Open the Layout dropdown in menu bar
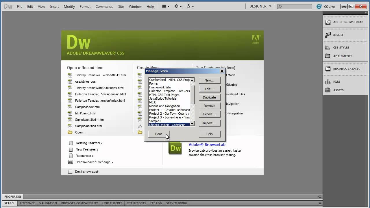 pyautogui.click(x=166, y=6)
